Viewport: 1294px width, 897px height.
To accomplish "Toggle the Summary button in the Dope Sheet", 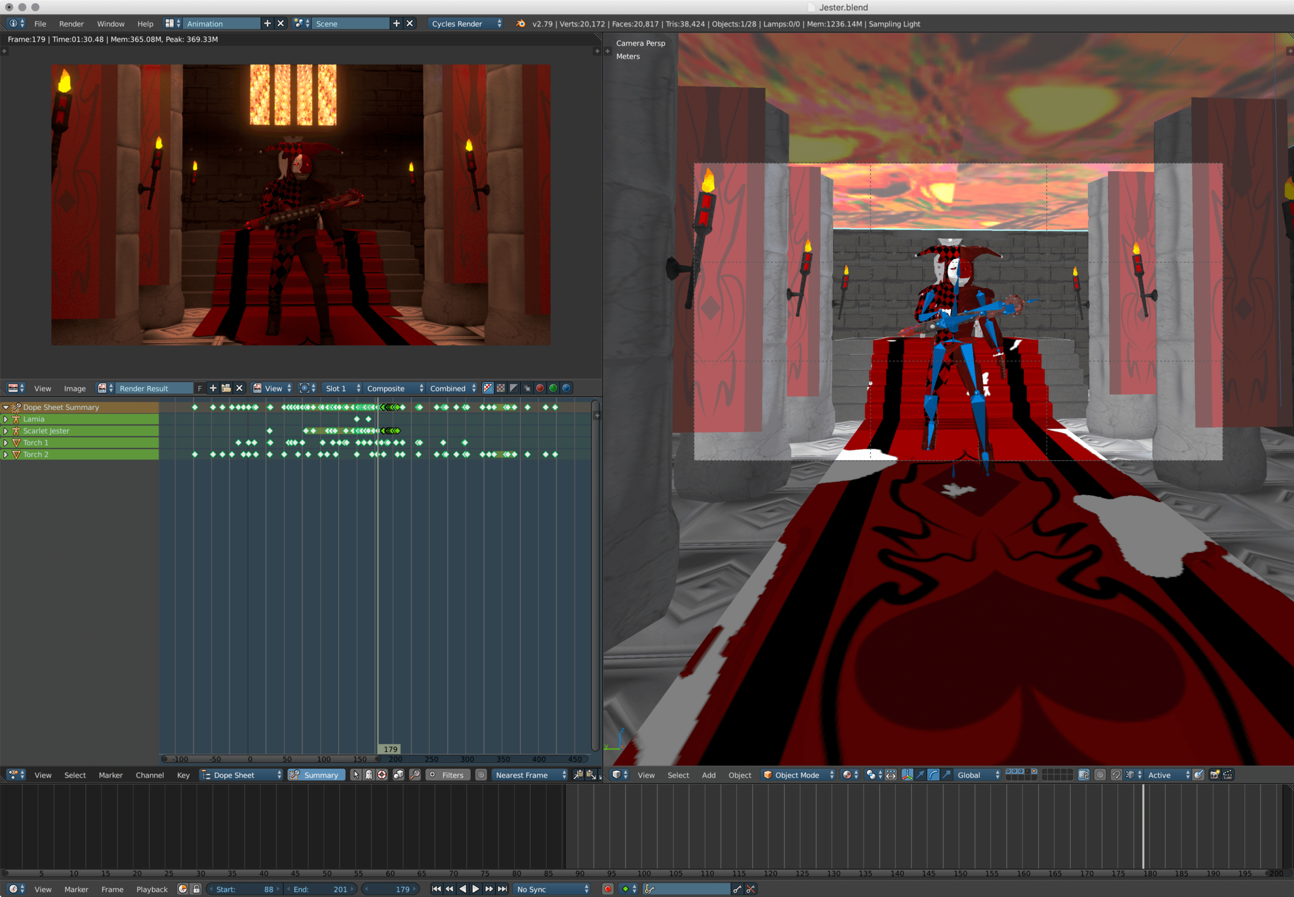I will [x=316, y=775].
